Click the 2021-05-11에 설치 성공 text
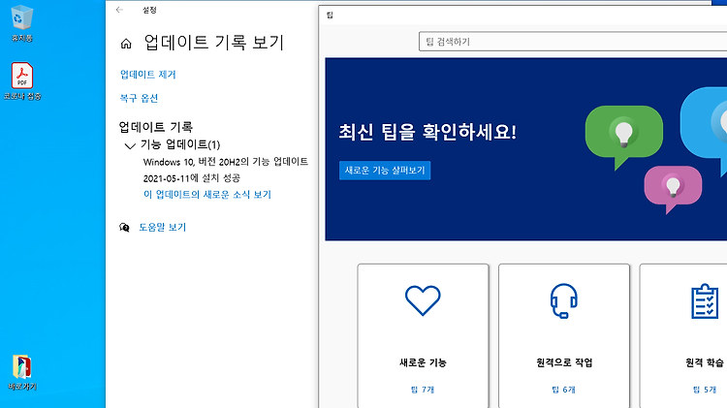 pyautogui.click(x=192, y=178)
